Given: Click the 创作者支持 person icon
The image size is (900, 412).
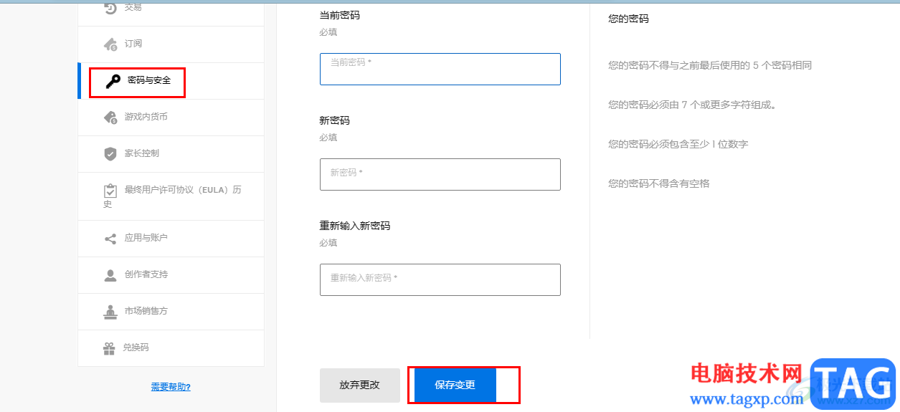Looking at the screenshot, I should pos(110,275).
